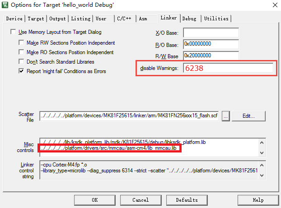Check Make RO Sections Position Independent
Screen dimensions: 281x208
click(21, 52)
